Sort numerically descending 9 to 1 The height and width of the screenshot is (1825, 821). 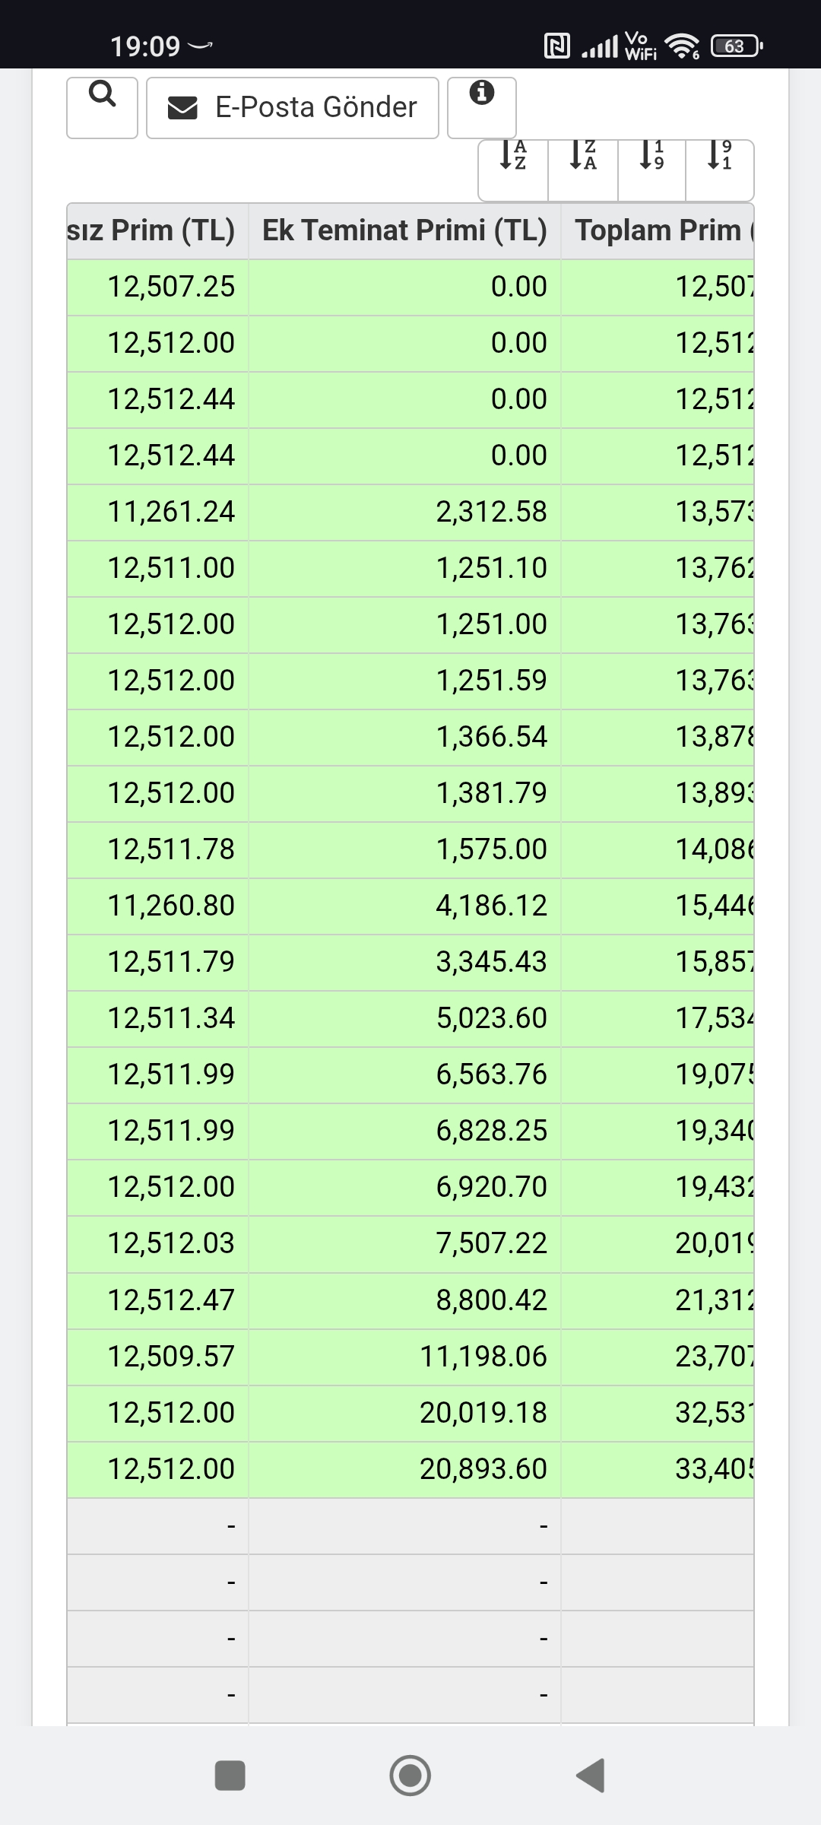tap(720, 170)
